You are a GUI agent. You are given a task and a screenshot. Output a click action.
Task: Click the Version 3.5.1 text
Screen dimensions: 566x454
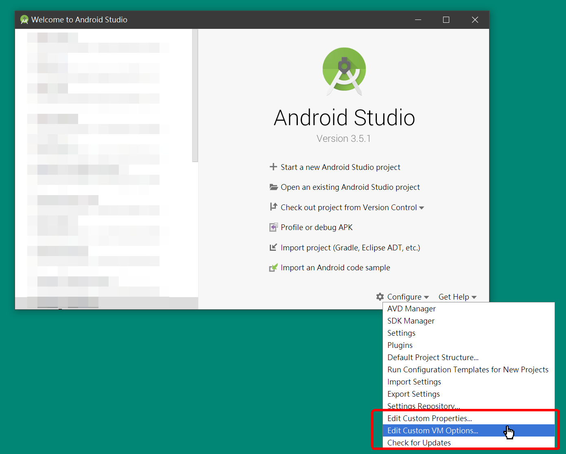click(x=344, y=139)
